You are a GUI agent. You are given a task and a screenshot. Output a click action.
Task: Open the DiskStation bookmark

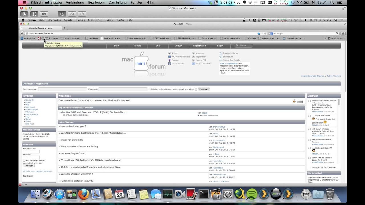coord(28,38)
